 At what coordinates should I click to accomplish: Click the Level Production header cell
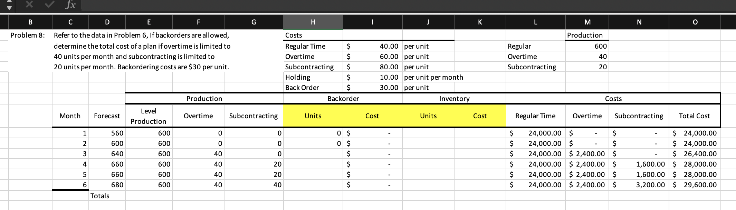coord(149,116)
